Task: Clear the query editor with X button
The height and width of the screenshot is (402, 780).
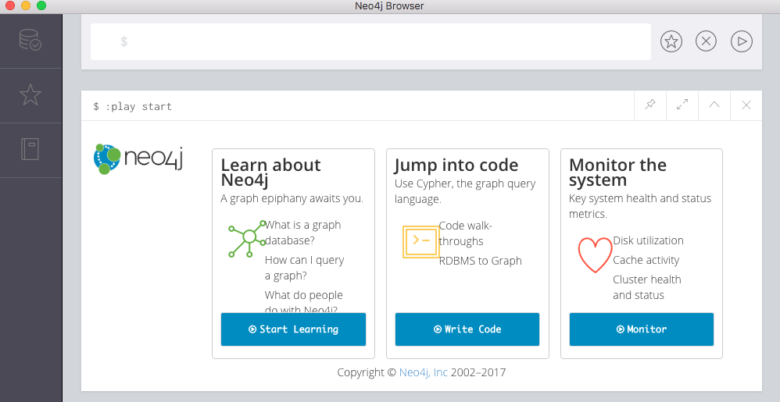Action: pos(706,41)
